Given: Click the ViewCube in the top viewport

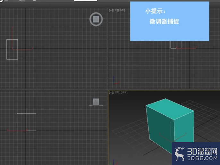Looking at the screenshot, I should pyautogui.click(x=96, y=19).
